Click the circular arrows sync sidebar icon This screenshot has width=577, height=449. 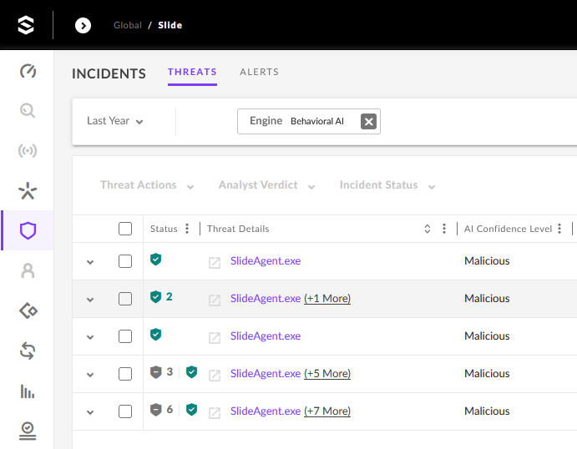(28, 351)
